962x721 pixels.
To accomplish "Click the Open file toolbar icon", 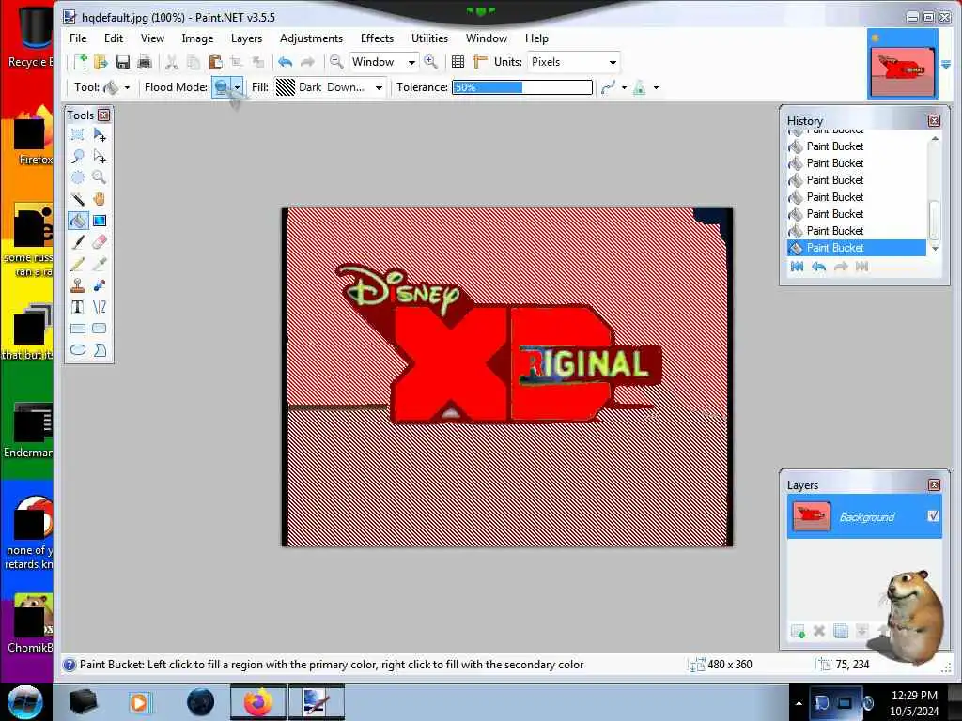I will point(101,61).
